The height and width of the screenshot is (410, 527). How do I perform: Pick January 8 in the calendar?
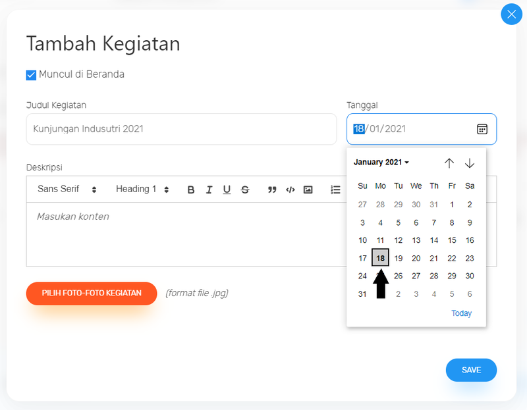tap(452, 222)
